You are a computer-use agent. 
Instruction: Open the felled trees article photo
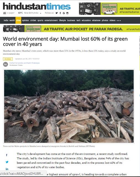69,106
